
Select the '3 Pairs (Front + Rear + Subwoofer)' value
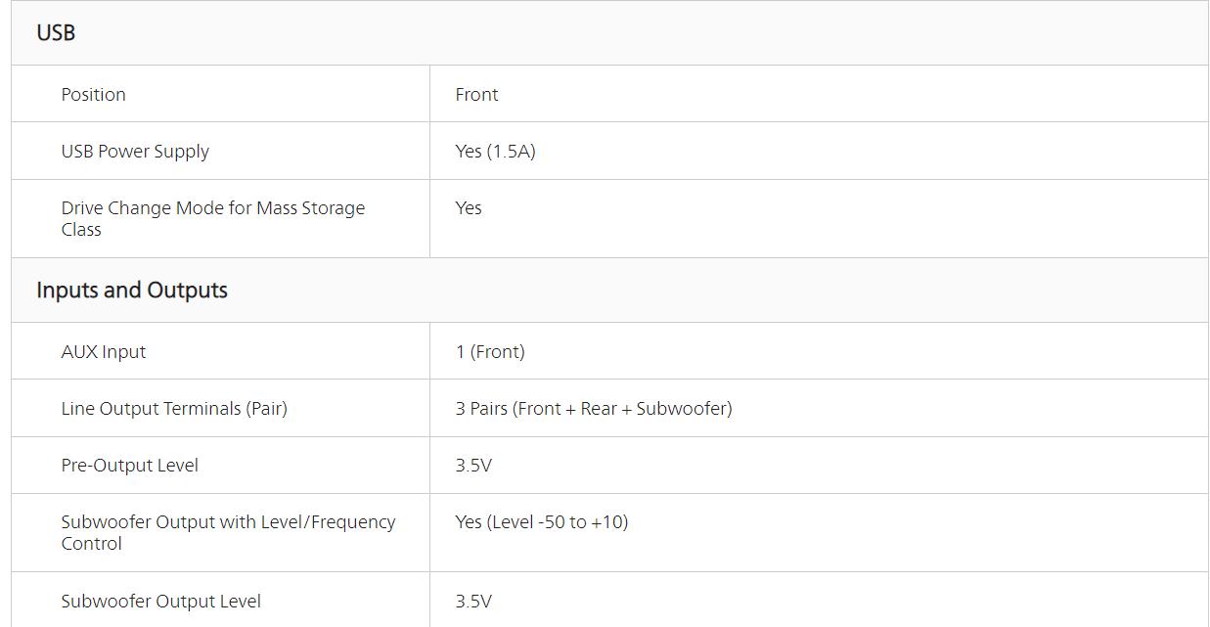(594, 409)
